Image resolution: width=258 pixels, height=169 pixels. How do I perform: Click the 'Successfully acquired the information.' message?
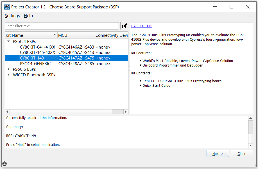click(37, 118)
